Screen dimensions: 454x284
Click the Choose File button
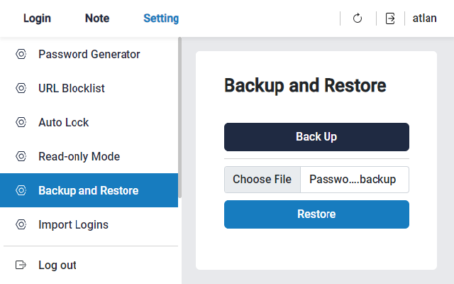point(262,180)
